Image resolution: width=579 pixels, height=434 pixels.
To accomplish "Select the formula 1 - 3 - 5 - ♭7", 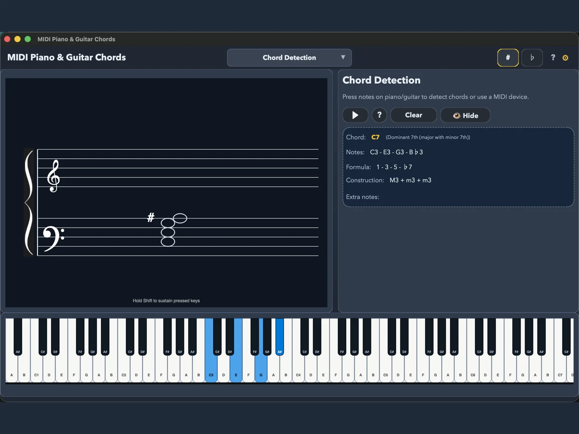I will [x=394, y=167].
